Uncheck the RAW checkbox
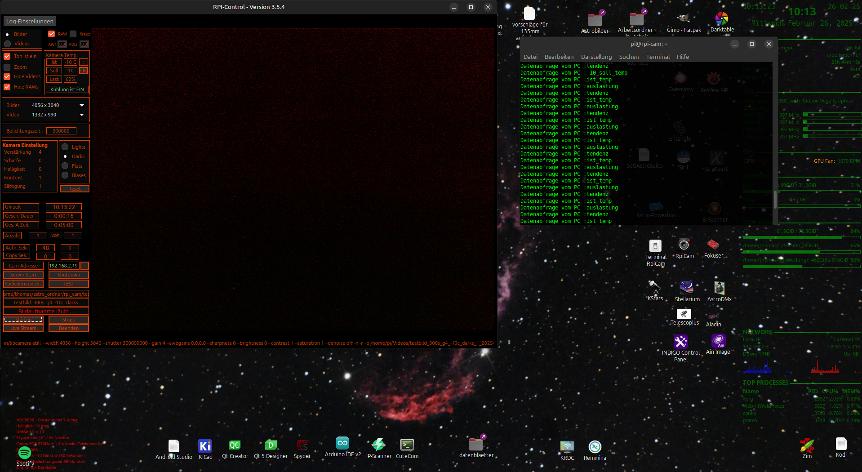 [52, 34]
